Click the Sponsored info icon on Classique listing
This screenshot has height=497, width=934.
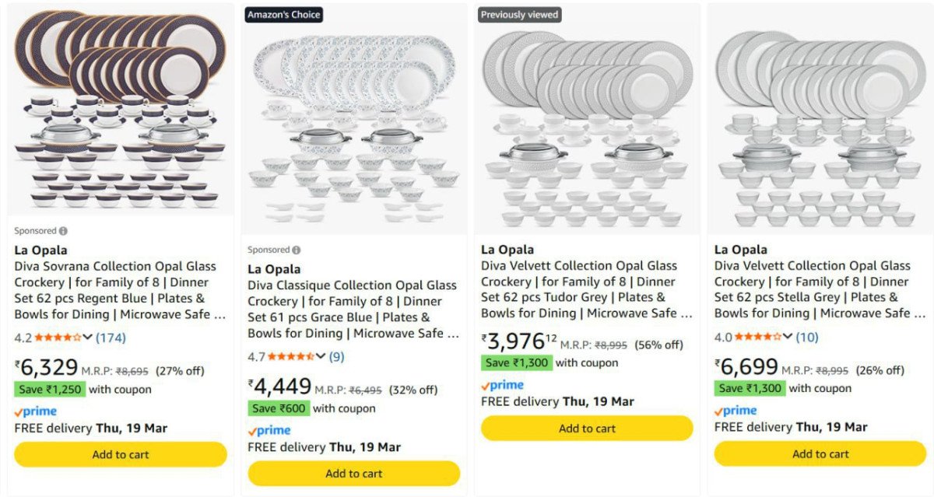point(297,250)
